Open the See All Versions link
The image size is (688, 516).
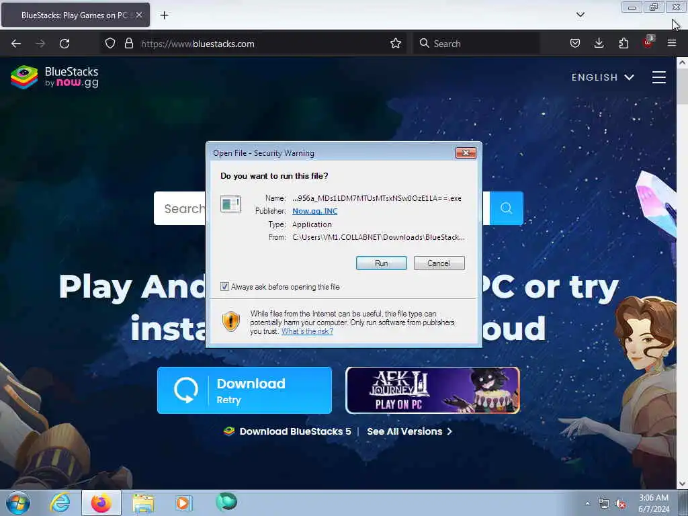(409, 431)
